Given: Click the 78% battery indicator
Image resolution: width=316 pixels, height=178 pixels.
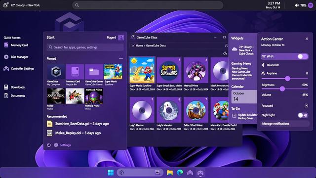Looking at the screenshot, I should [x=303, y=5].
